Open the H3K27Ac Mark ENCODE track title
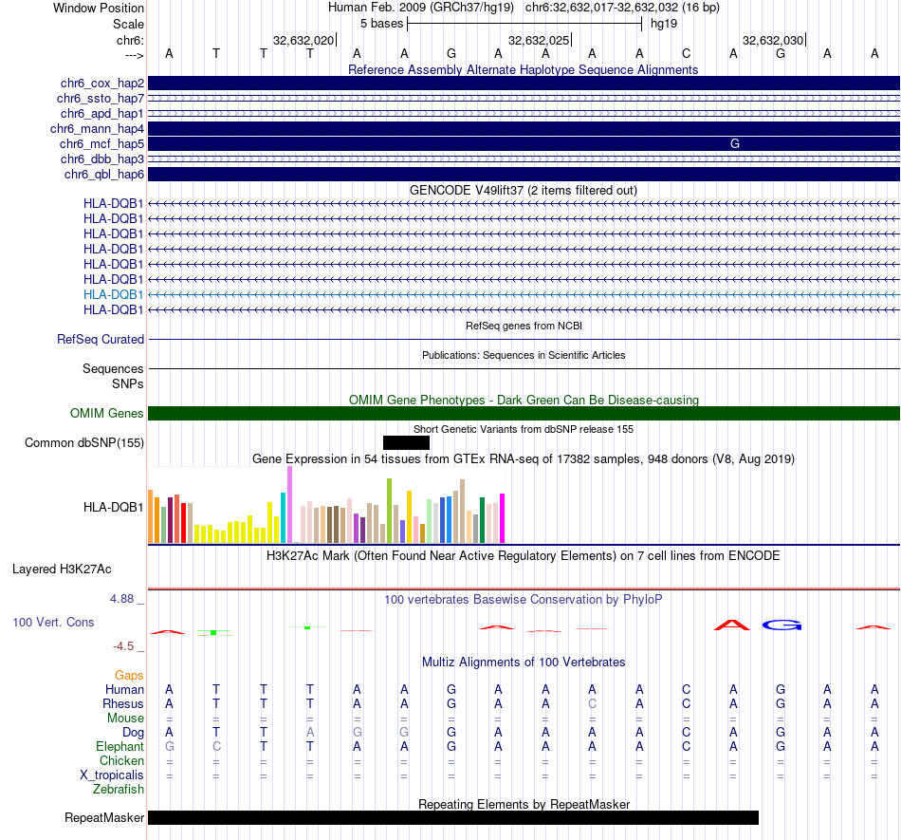 (x=523, y=556)
